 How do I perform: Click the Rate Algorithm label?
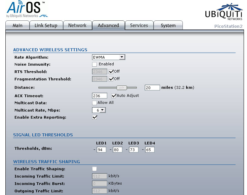coord(32,57)
